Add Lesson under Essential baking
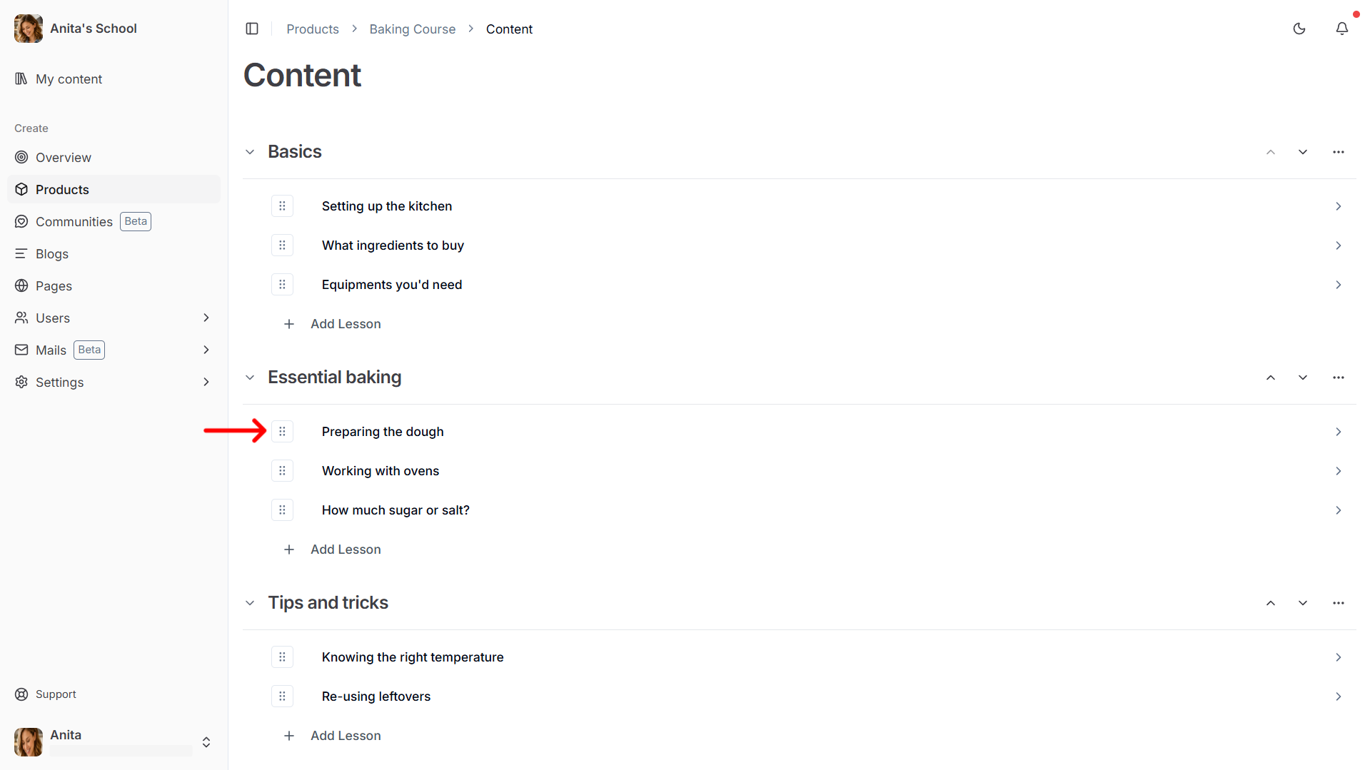 click(x=346, y=549)
